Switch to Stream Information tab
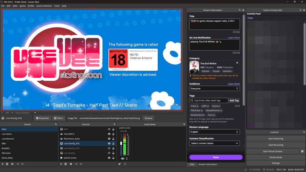The image size is (306, 172). pos(208,164)
